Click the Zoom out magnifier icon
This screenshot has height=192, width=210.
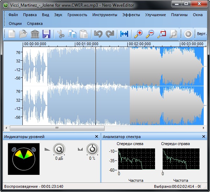pos(150,34)
